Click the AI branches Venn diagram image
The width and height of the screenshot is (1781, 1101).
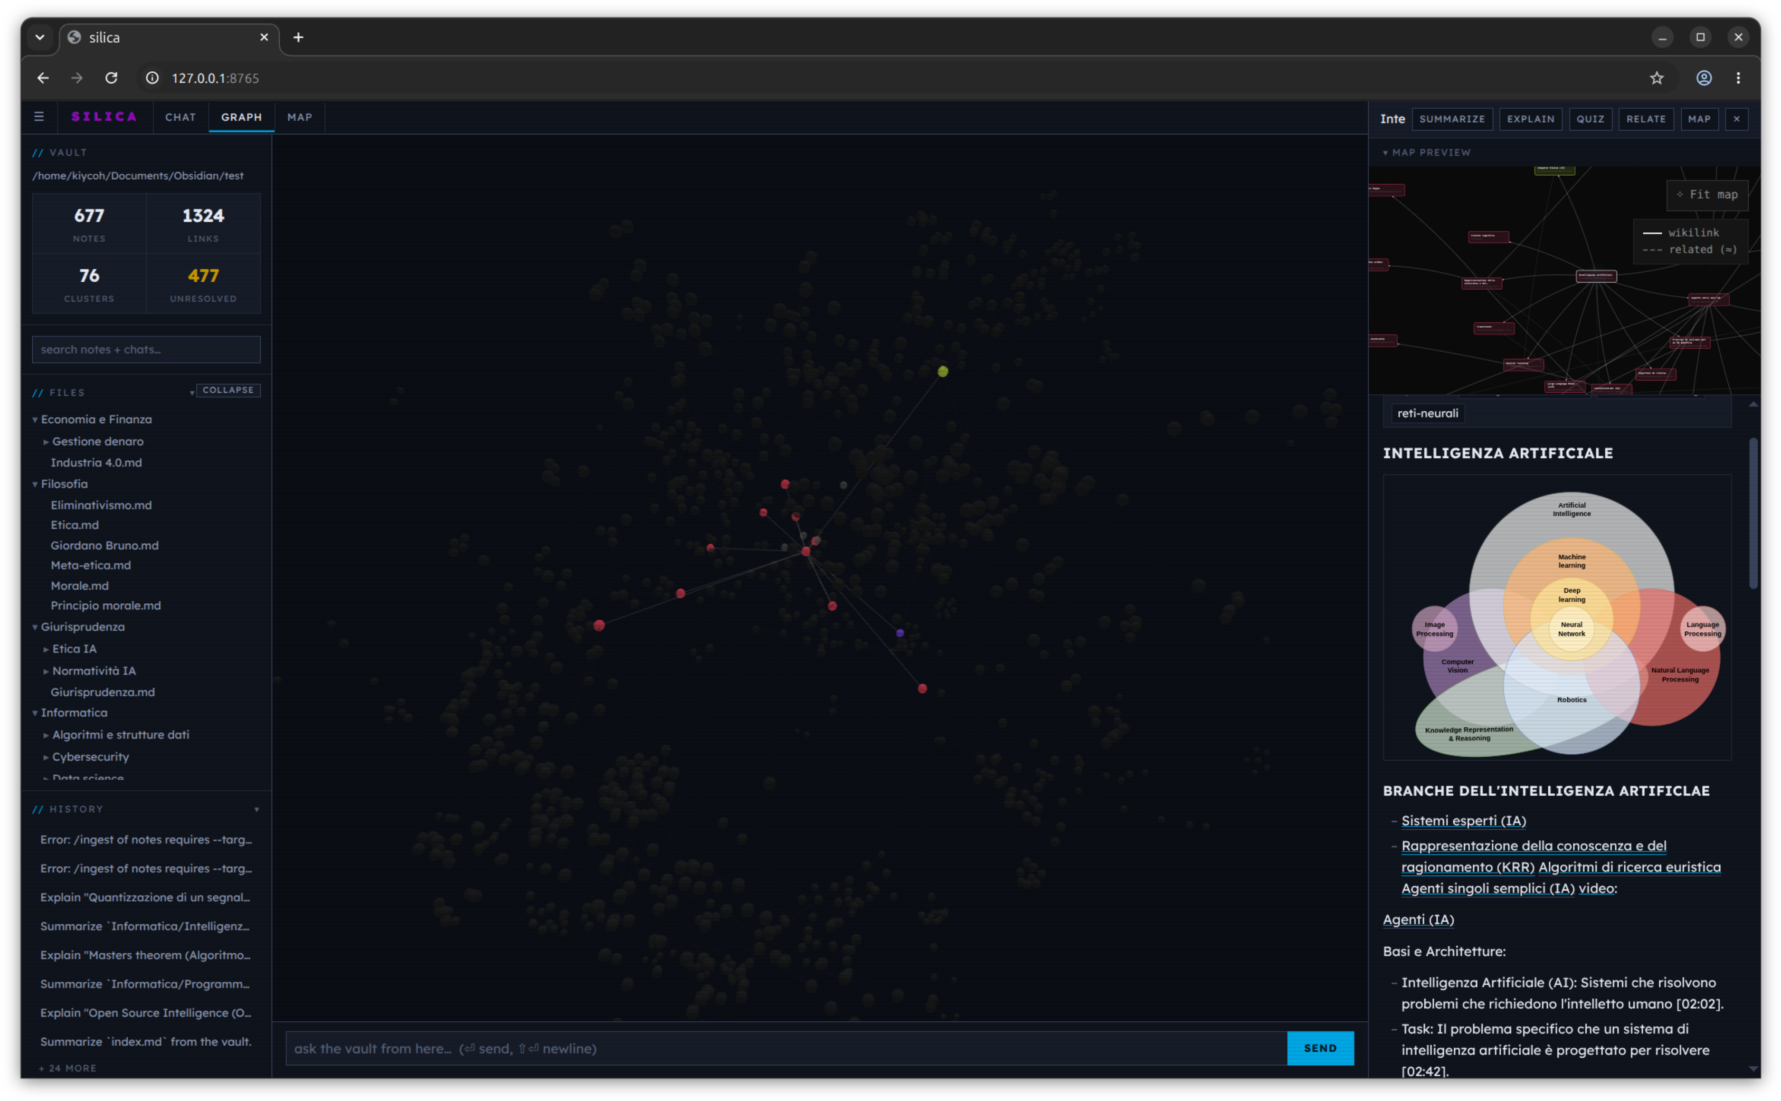[1557, 617]
